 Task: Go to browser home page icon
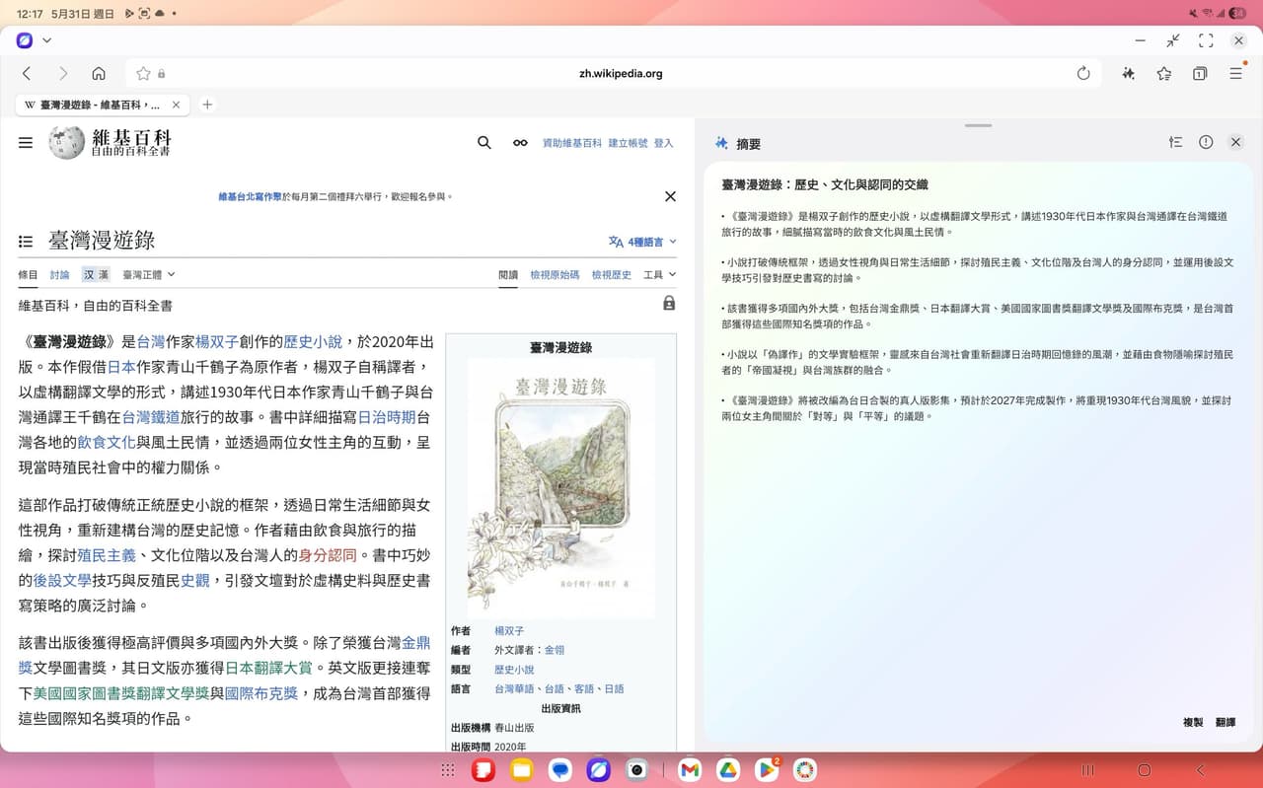coord(99,73)
